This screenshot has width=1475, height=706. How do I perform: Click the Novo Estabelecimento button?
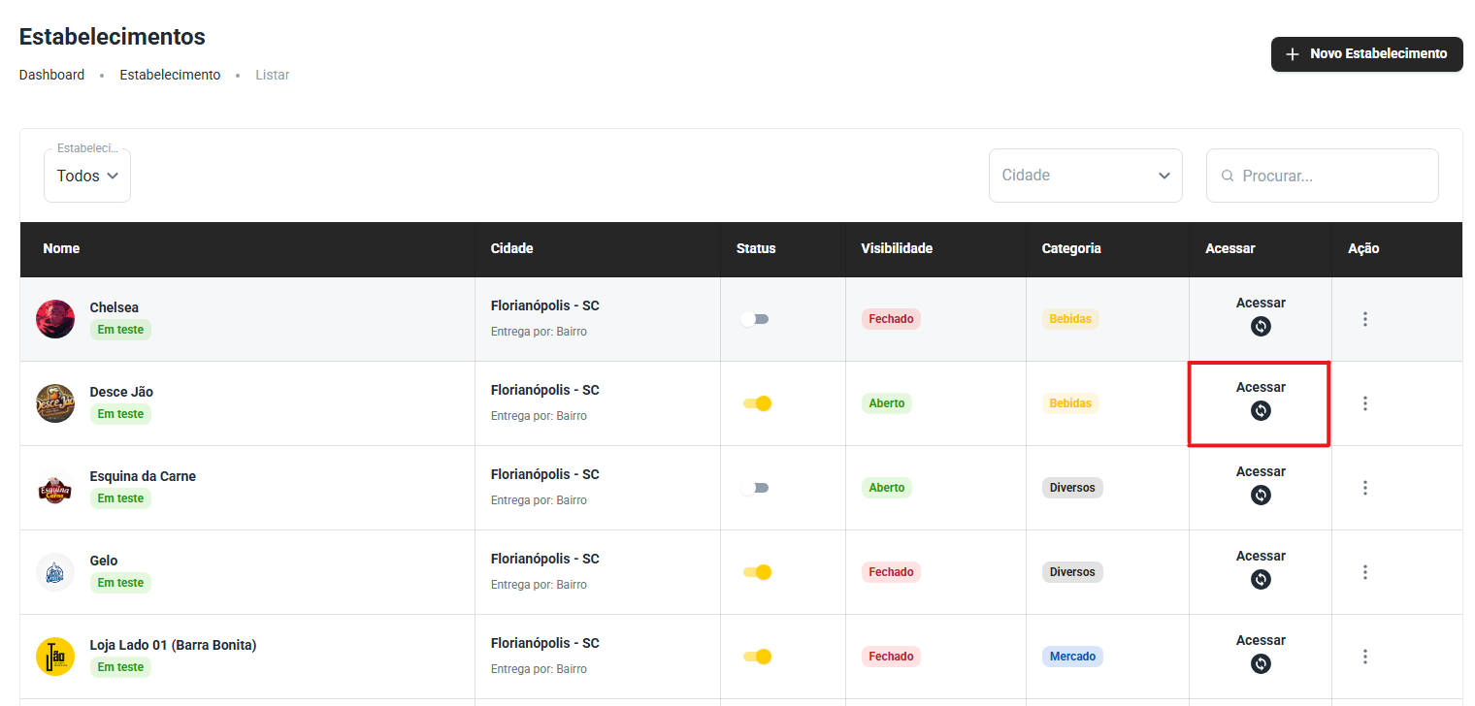(1367, 54)
